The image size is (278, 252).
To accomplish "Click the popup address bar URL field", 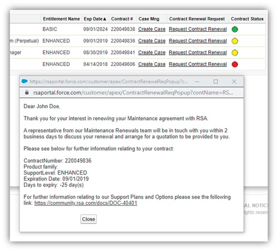I will coord(133,93).
